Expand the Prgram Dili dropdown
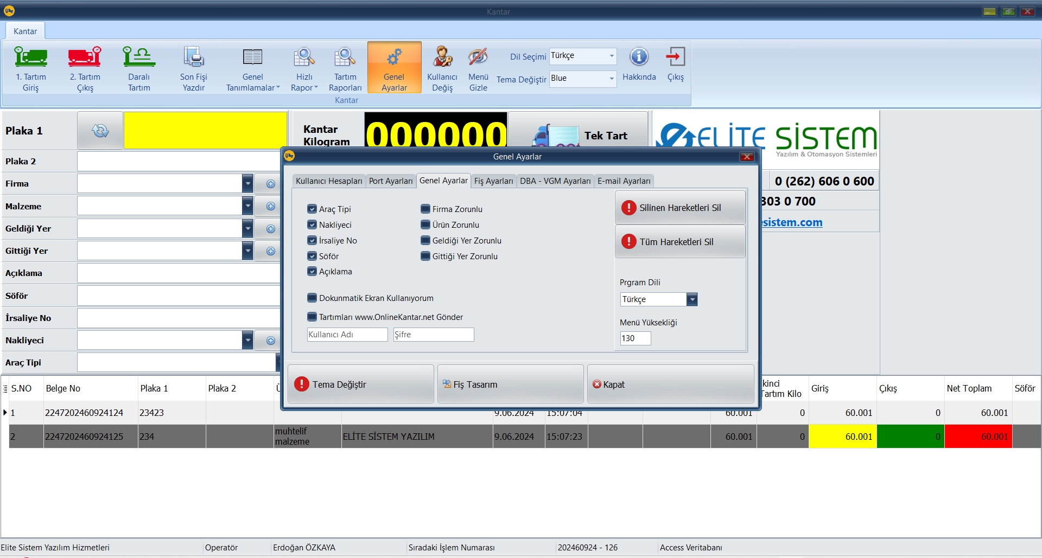1042x558 pixels. pyautogui.click(x=691, y=299)
